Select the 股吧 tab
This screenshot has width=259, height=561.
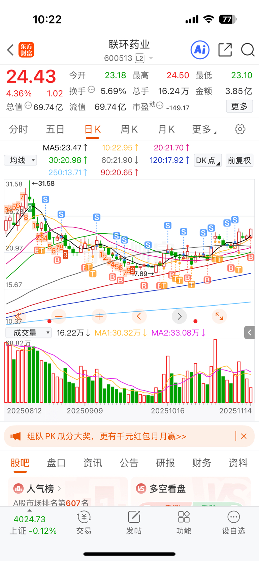click(20, 463)
